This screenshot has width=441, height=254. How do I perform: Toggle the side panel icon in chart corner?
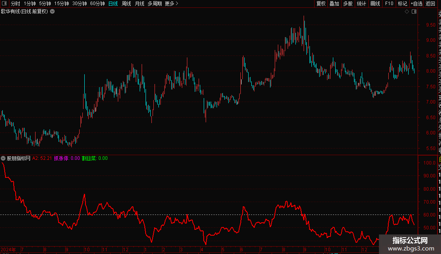point(414,11)
